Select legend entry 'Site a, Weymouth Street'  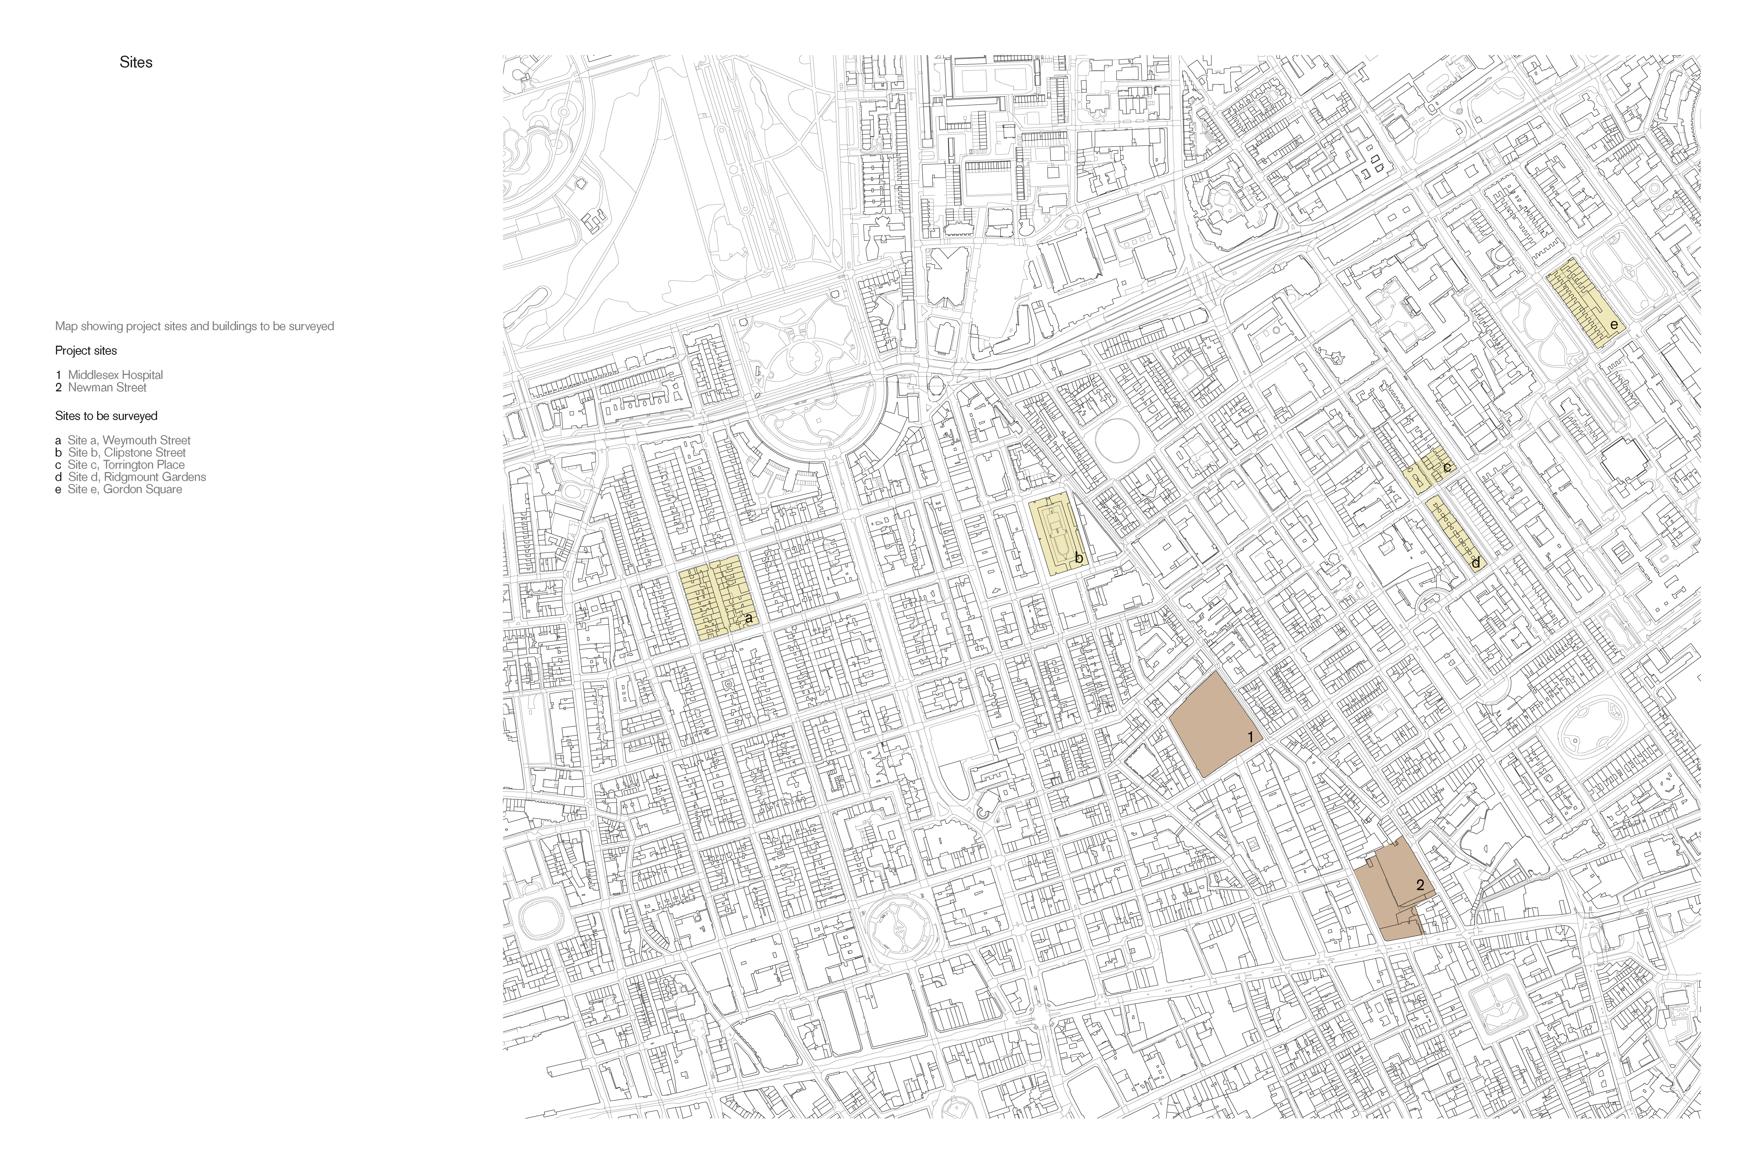pyautogui.click(x=123, y=441)
